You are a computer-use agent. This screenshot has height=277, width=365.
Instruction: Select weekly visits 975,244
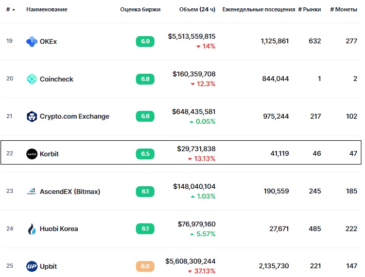pyautogui.click(x=276, y=117)
